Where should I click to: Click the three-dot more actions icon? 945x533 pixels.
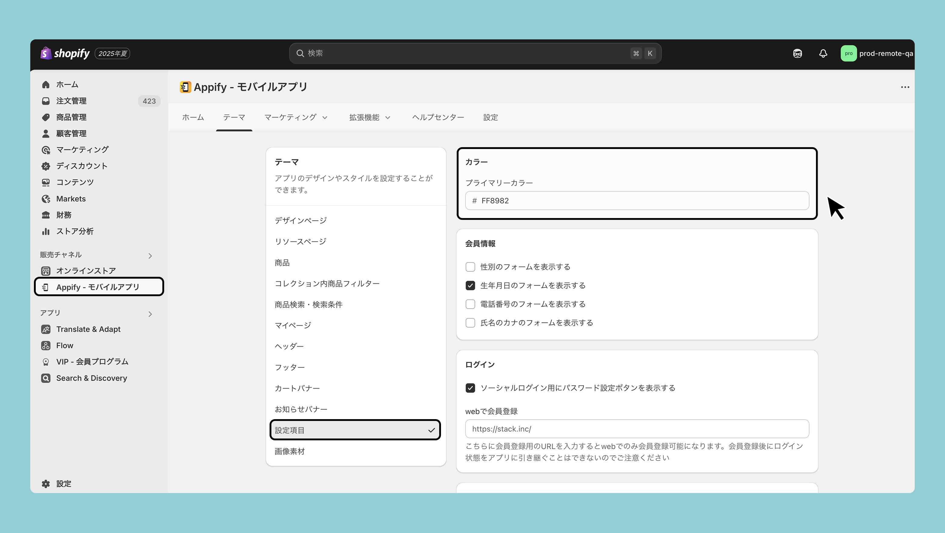click(x=905, y=87)
